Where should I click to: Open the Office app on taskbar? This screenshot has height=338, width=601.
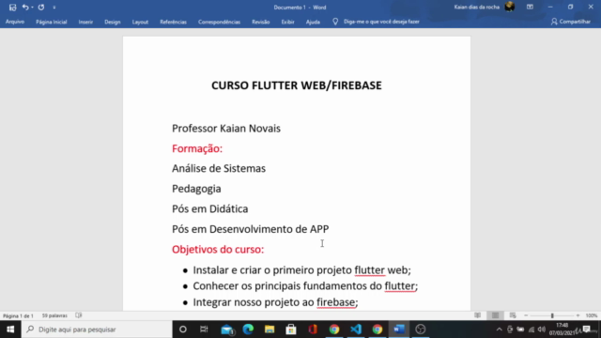(313, 330)
